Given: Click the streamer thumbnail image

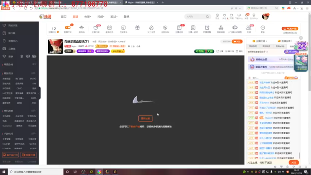Looking at the screenshot, I should pos(56,46).
